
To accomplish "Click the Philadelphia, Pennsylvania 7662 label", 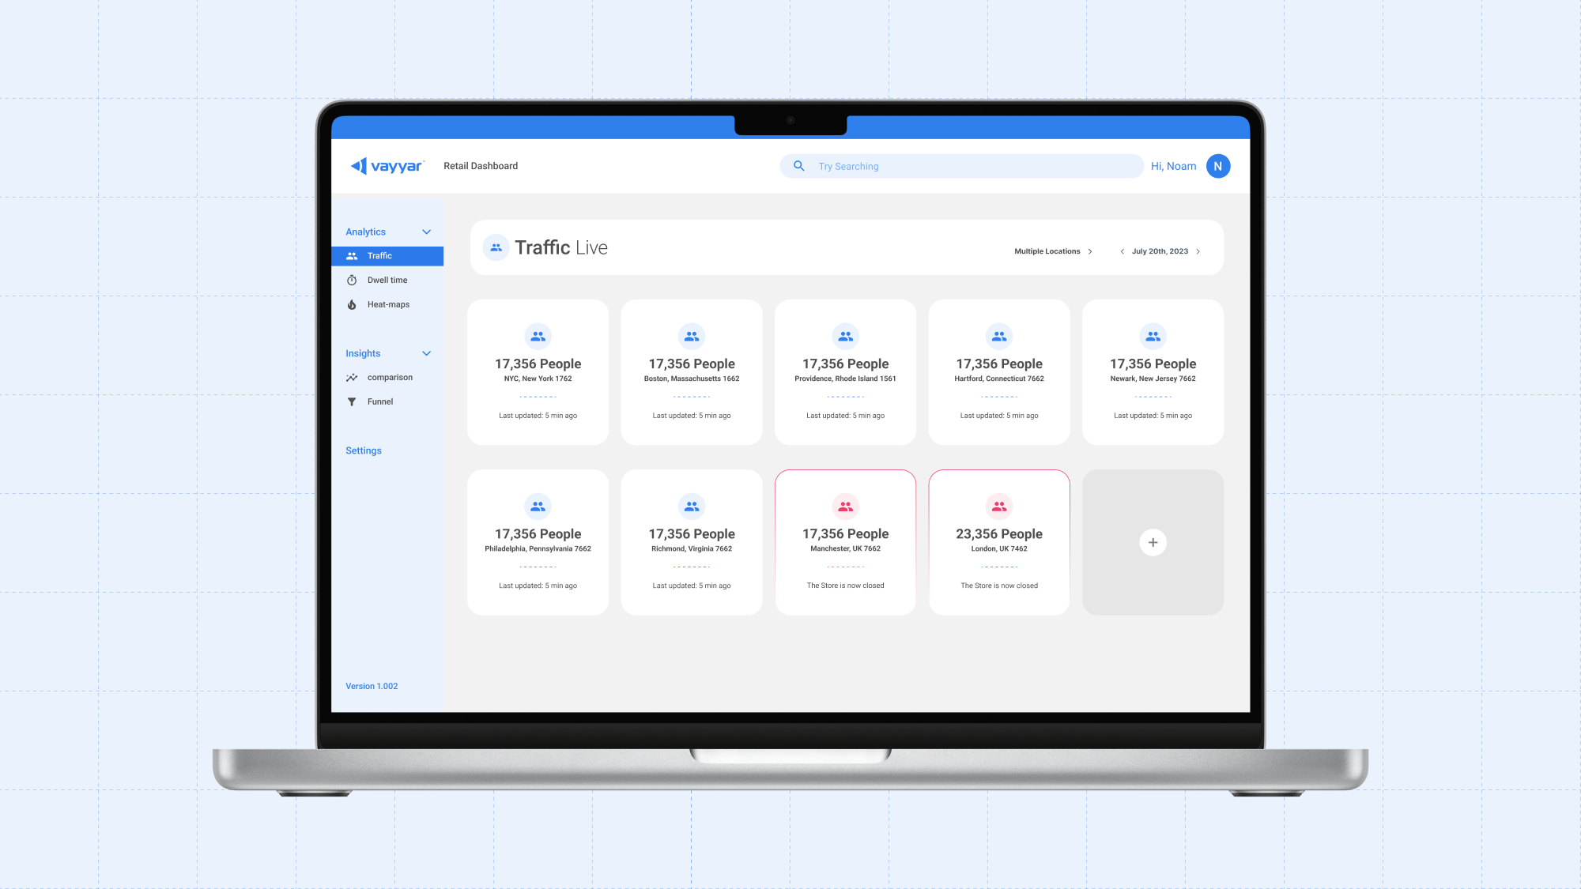I will 538,548.
